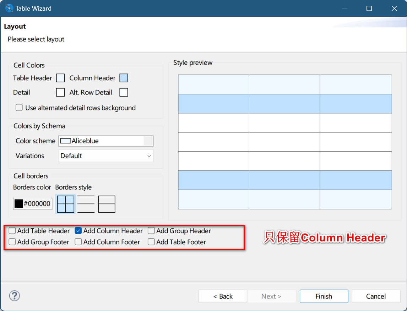This screenshot has height=311, width=407.
Task: Check Add Group Header
Action: pyautogui.click(x=151, y=231)
